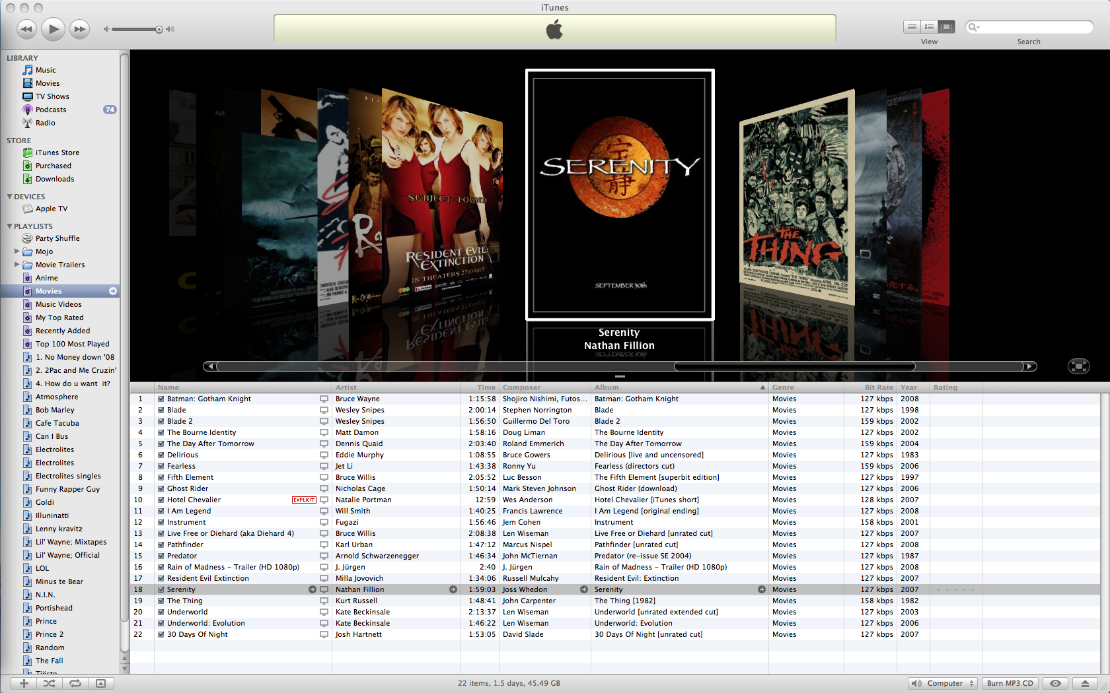The image size is (1110, 693).
Task: Click the Burn MP3 CD button
Action: click(1010, 683)
